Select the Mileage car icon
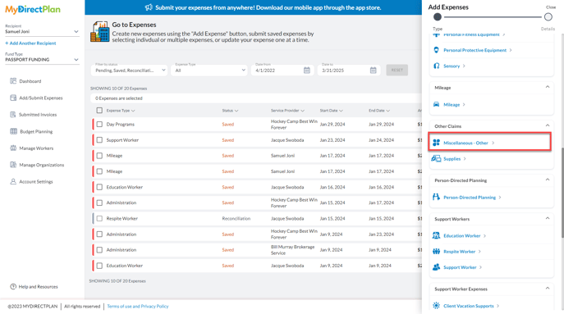 (x=436, y=104)
